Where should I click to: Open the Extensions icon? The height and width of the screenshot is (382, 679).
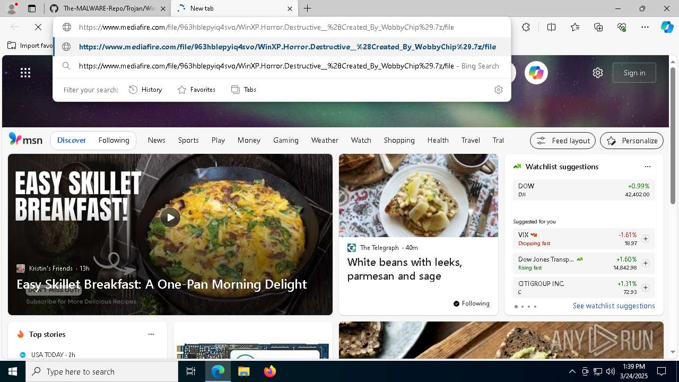(x=526, y=27)
